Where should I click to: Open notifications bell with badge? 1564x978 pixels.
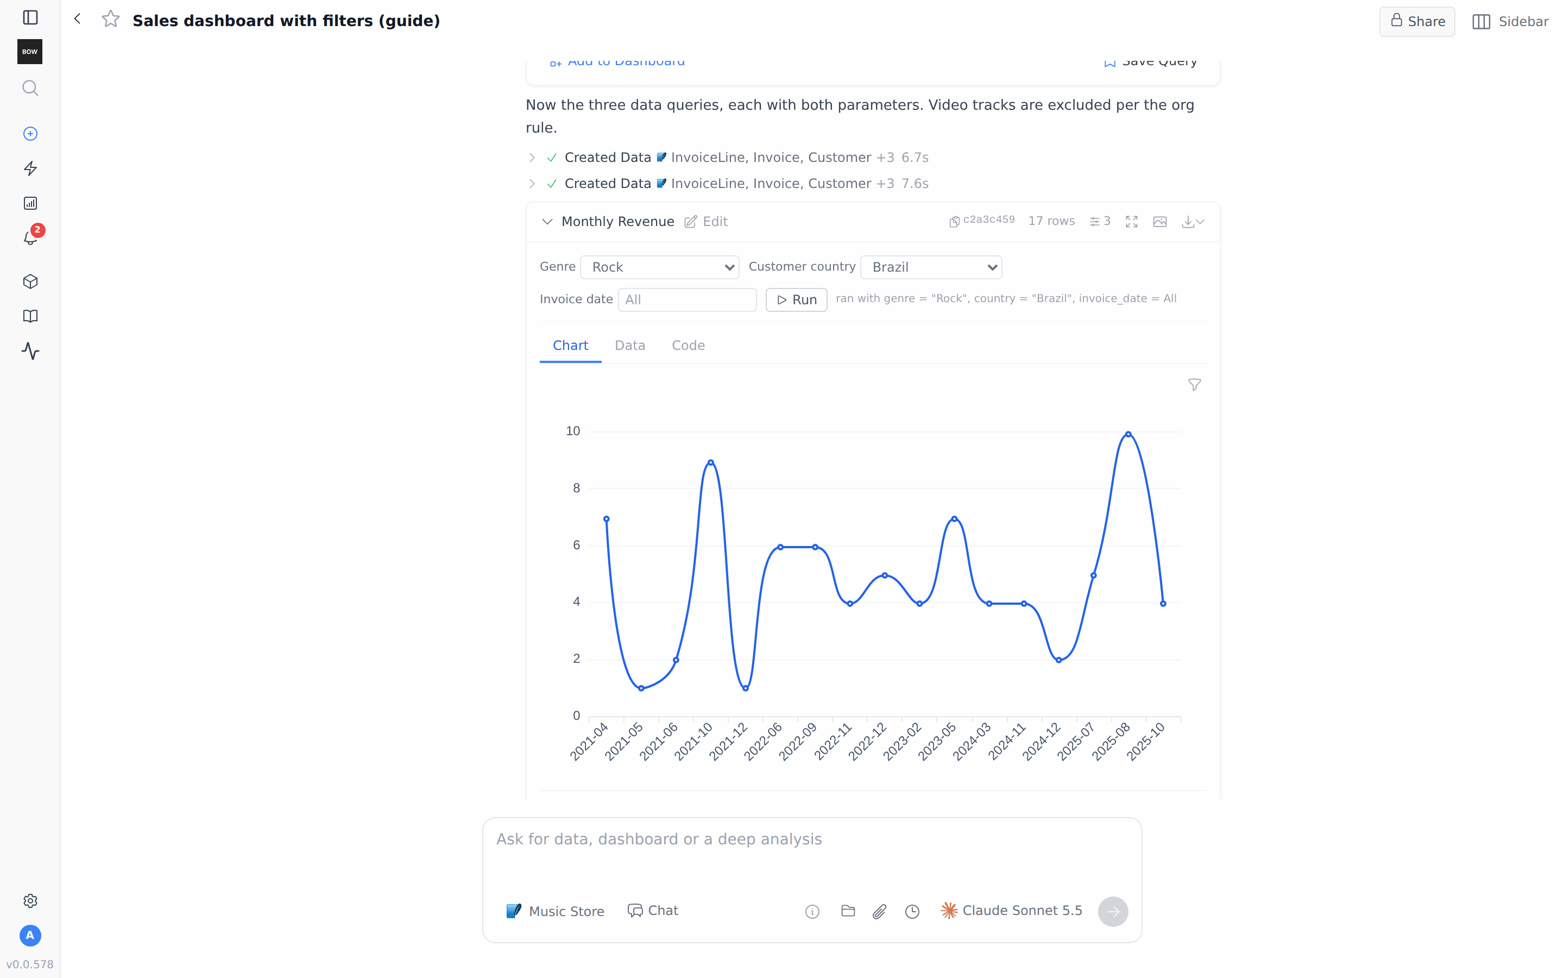(30, 237)
